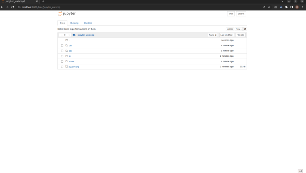Open the browser profile avatar
306x173 pixels.
pos(297,7)
